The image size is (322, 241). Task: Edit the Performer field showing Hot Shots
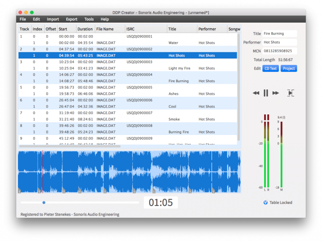point(279,42)
